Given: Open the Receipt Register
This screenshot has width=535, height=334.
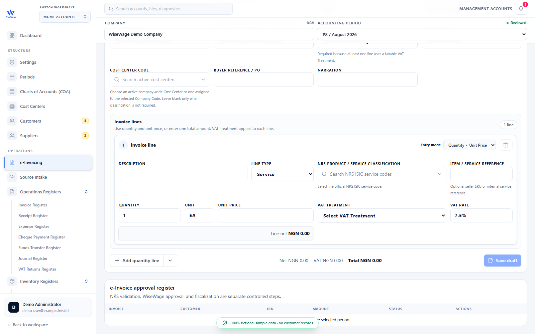Looking at the screenshot, I should [x=33, y=216].
